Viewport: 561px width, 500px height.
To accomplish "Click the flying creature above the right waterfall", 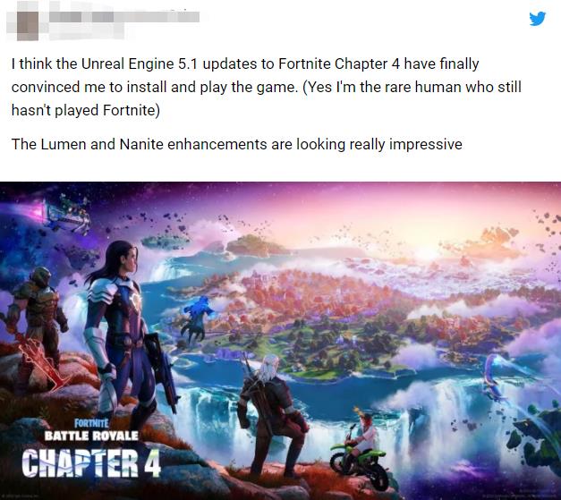I will click(x=494, y=376).
